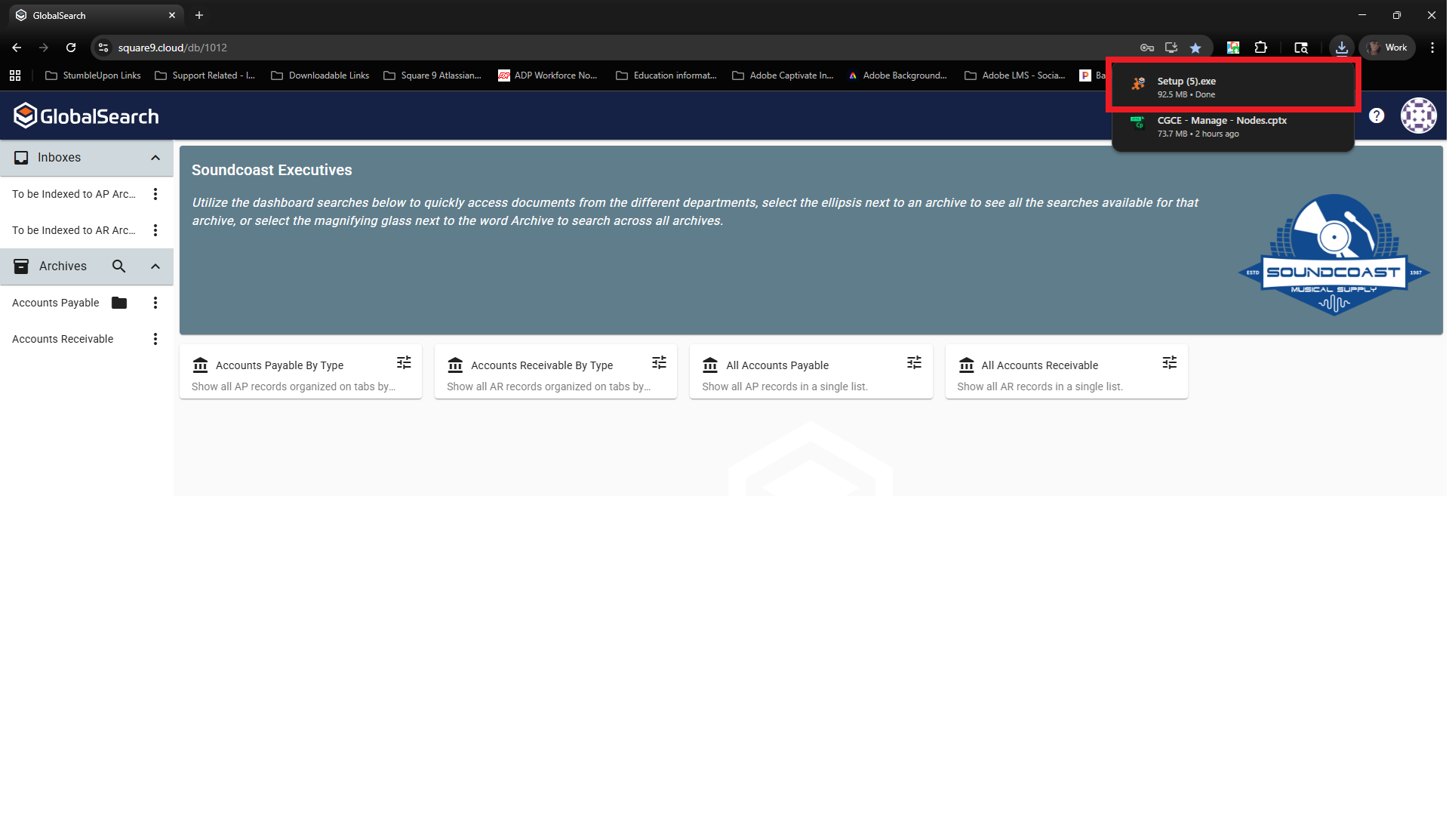Collapse the Inboxes section
This screenshot has height=813, width=1449.
point(155,158)
